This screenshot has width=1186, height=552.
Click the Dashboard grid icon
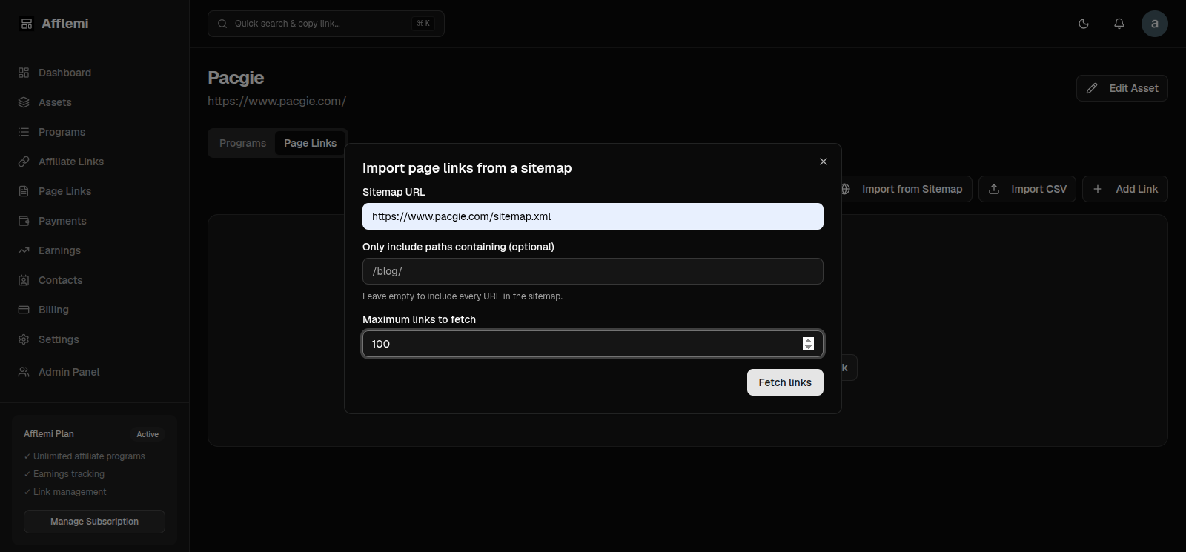[x=24, y=73]
